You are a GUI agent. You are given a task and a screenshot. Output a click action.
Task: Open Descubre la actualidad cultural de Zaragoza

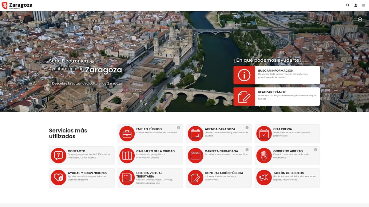point(87,83)
